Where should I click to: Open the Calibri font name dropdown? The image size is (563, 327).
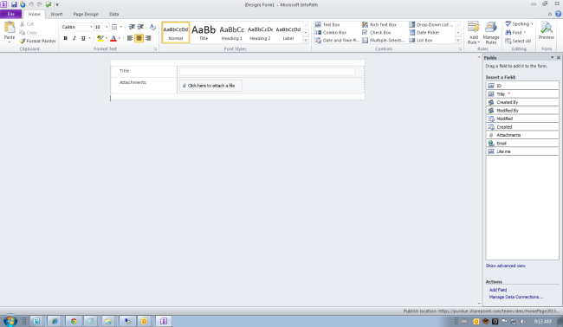91,27
